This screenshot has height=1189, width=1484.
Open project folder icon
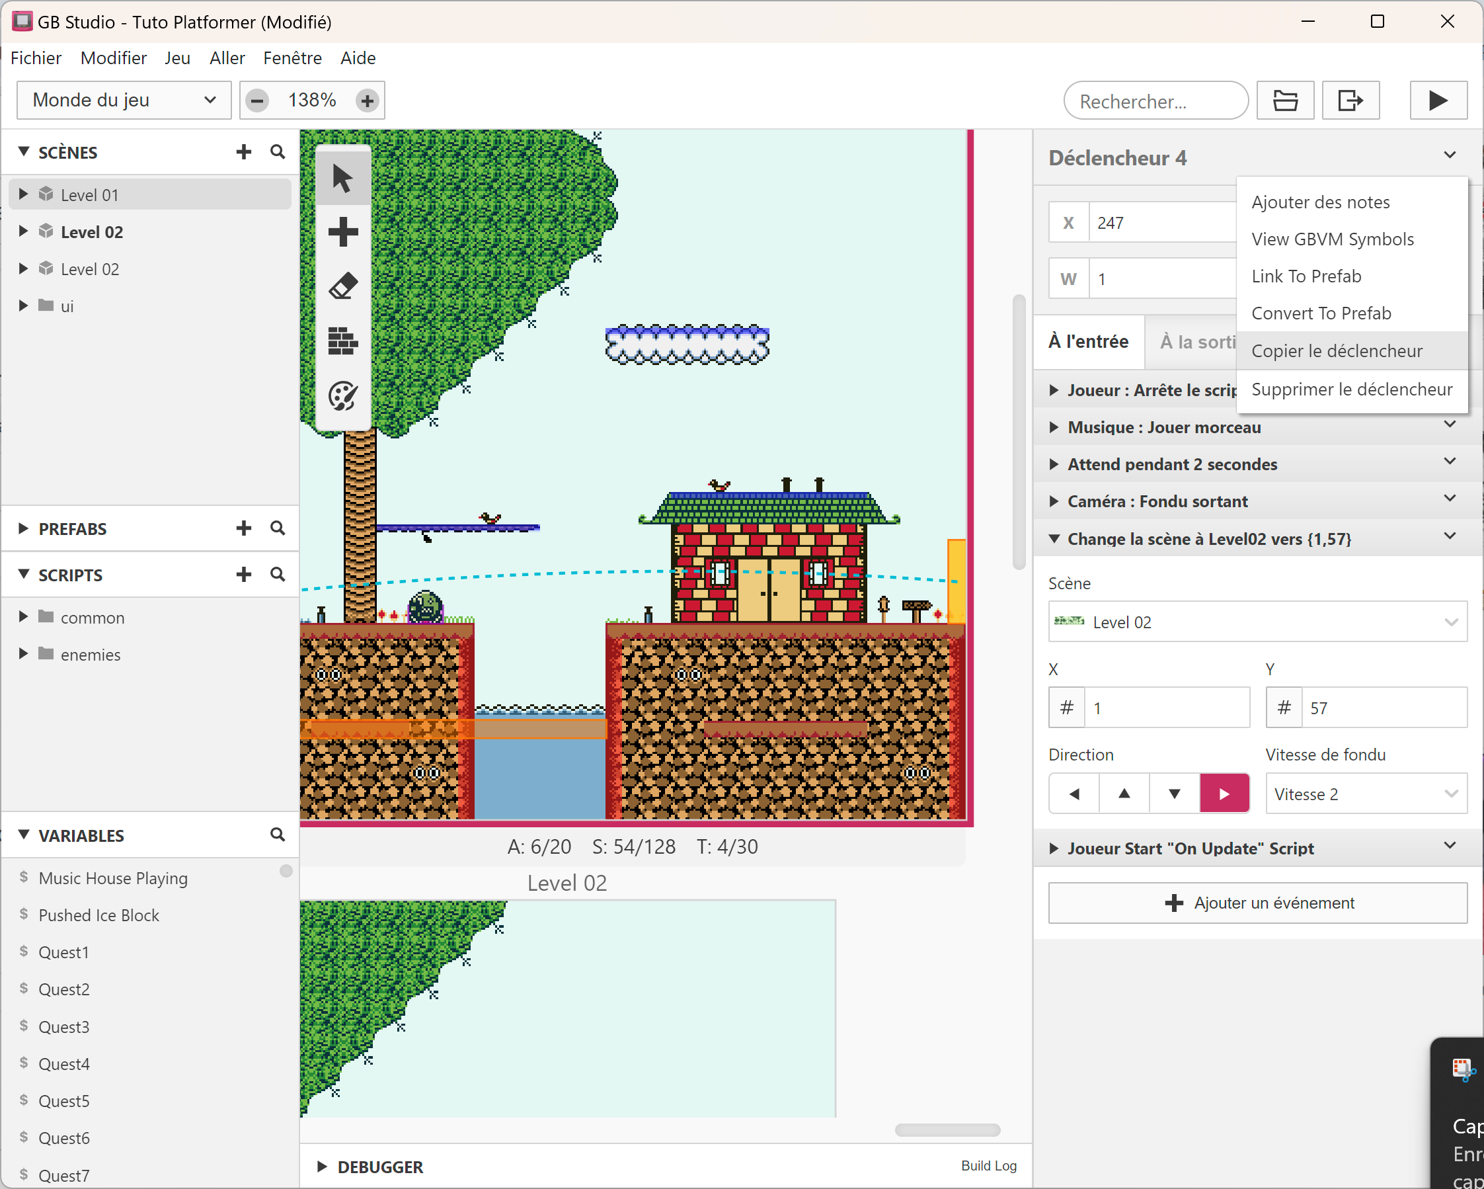click(x=1284, y=101)
